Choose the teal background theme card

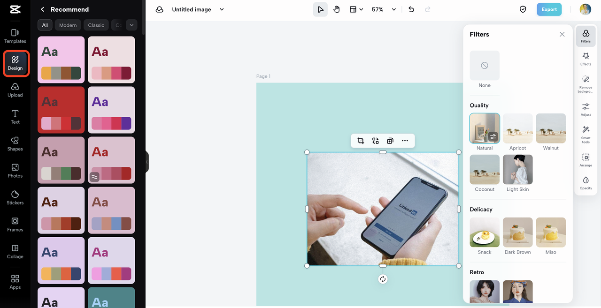(111, 297)
